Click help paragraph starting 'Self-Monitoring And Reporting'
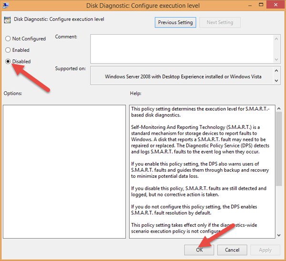286x261 pixels. click(x=200, y=139)
